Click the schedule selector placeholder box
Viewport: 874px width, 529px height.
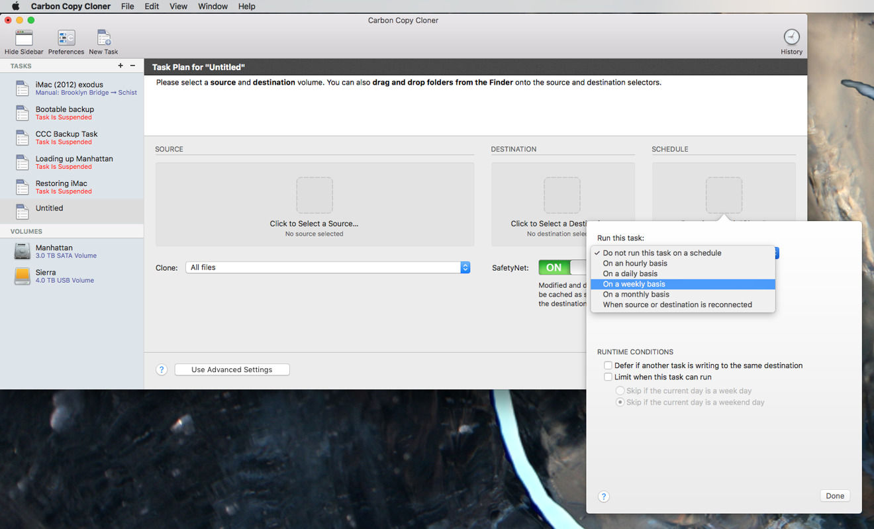(724, 195)
